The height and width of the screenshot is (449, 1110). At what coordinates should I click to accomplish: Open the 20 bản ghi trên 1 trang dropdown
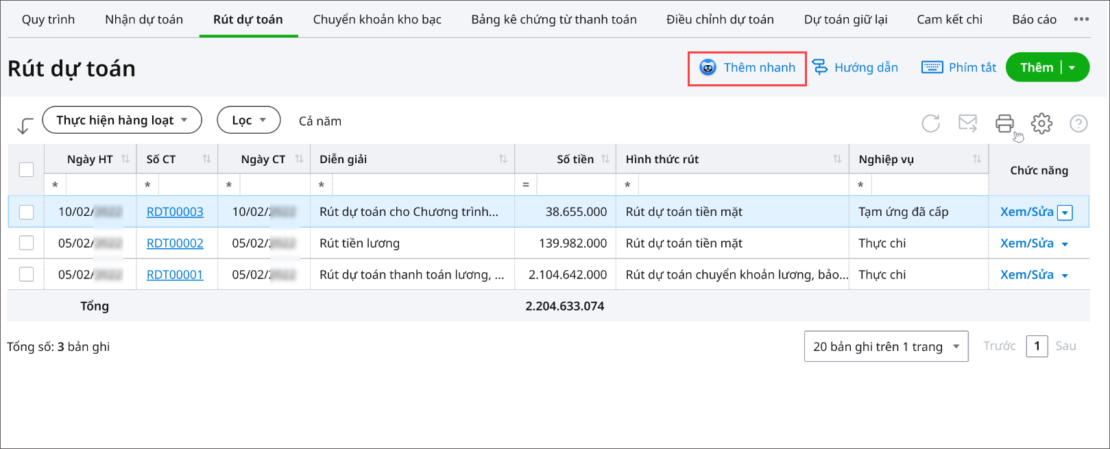click(x=886, y=346)
